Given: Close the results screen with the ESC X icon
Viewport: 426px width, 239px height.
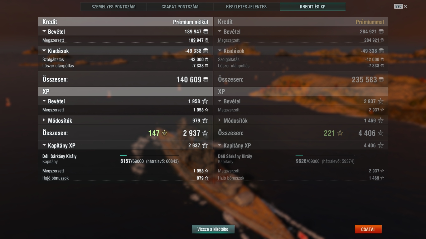Looking at the screenshot, I should 405,6.
